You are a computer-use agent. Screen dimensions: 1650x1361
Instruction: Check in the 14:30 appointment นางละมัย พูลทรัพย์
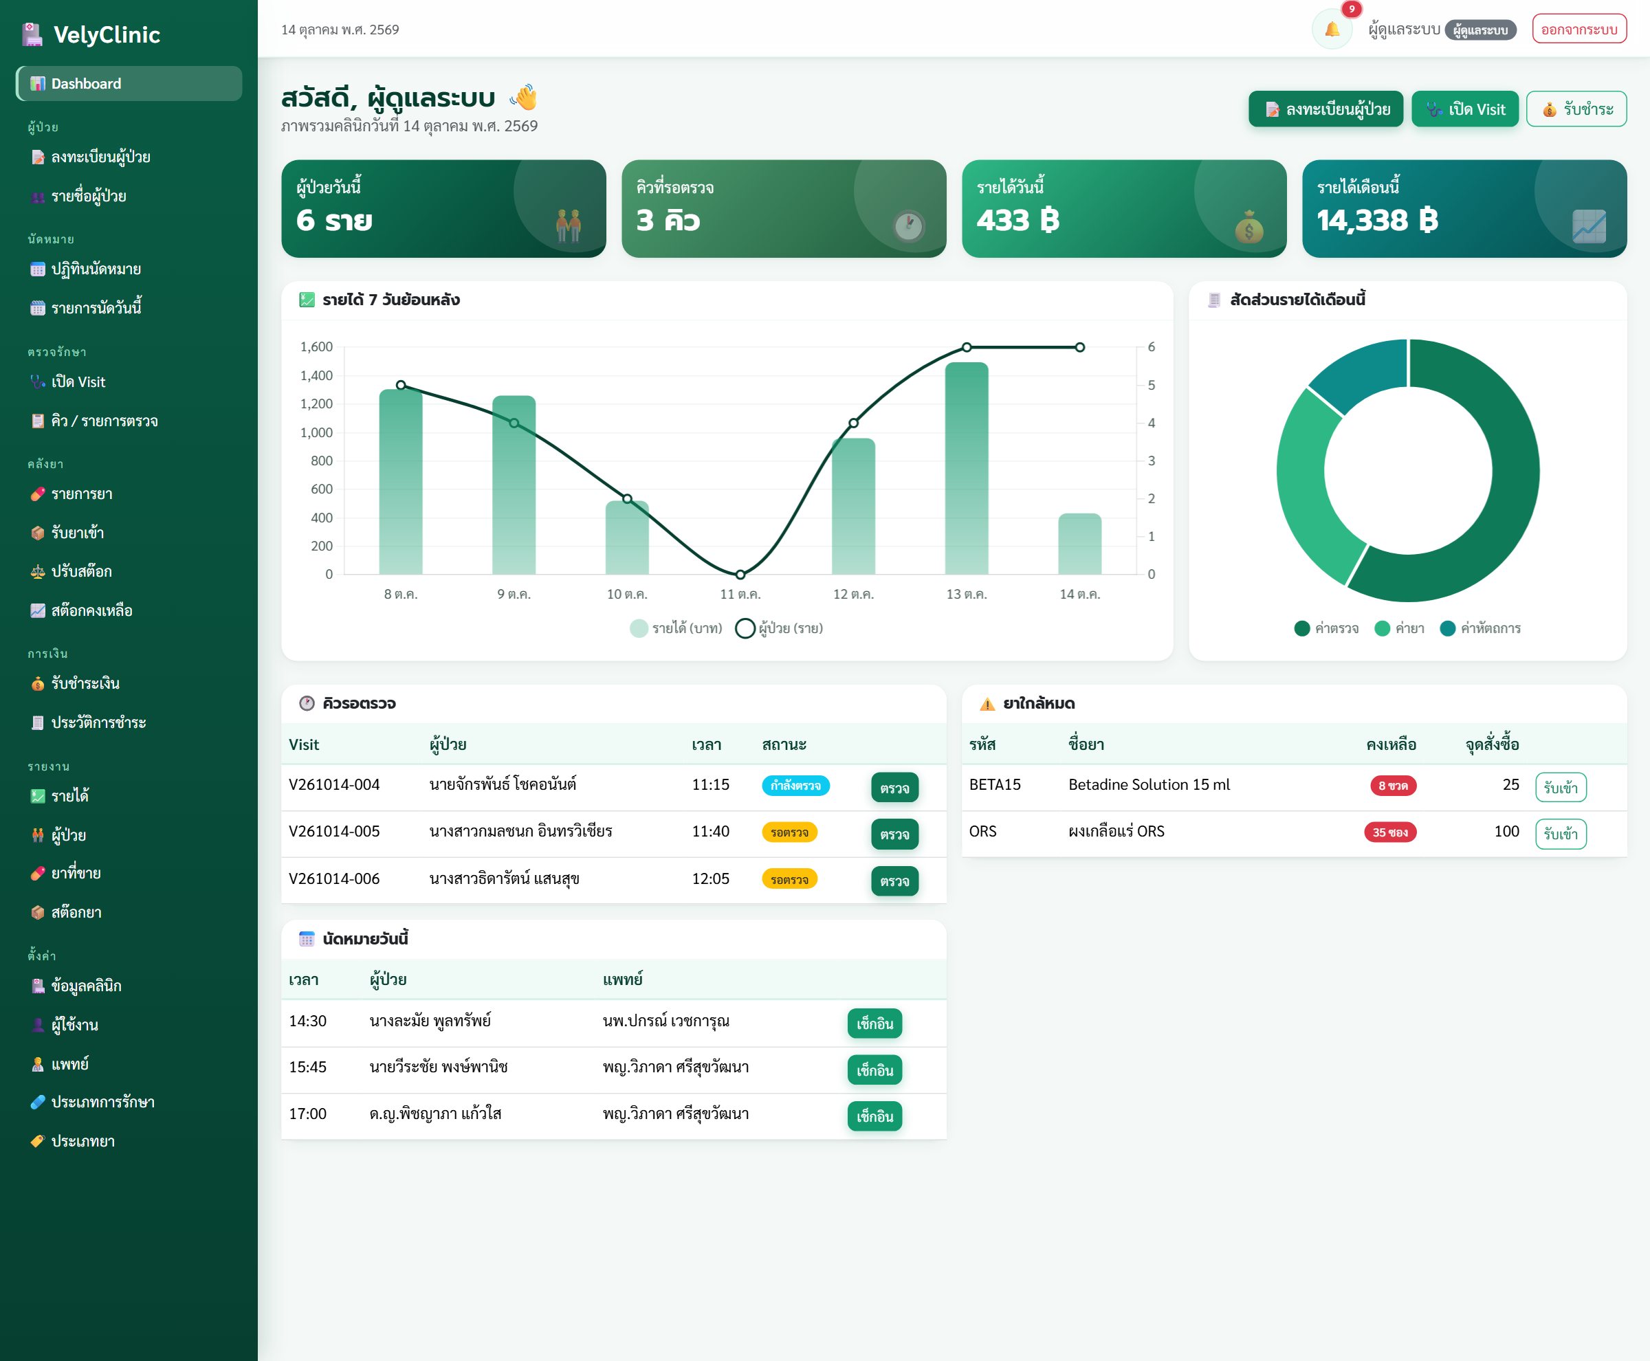tap(874, 1023)
